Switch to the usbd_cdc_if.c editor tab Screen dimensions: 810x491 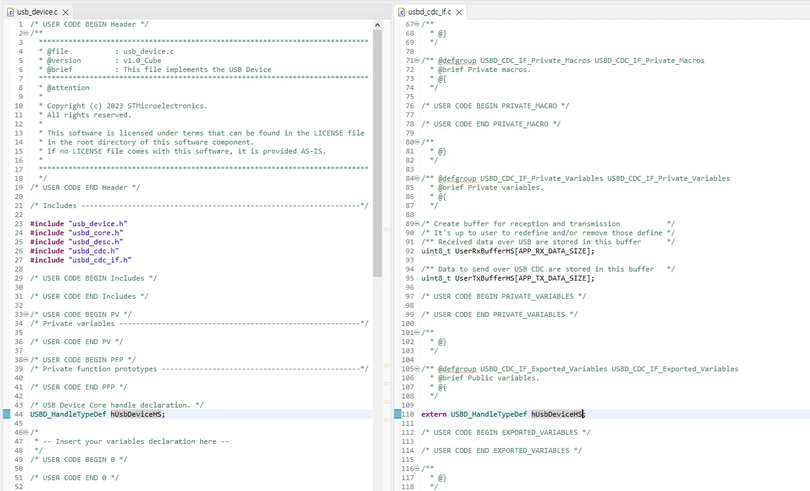(429, 12)
